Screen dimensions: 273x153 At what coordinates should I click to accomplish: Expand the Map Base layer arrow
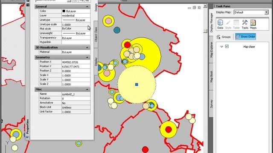tap(221, 46)
